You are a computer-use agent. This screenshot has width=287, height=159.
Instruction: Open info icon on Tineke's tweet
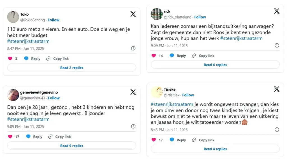277,130
